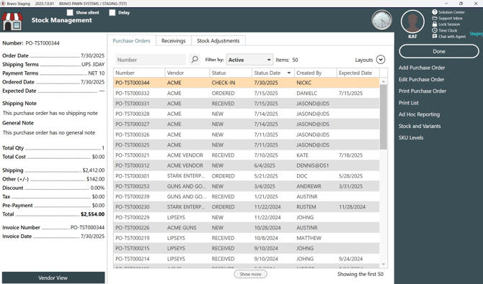This screenshot has width=483, height=284.
Task: Click the CHECK-IN status cell
Action: pos(223,83)
